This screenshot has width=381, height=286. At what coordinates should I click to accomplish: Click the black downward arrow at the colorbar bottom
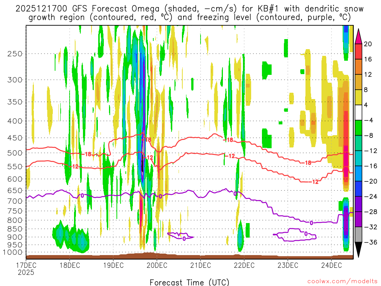(358, 250)
